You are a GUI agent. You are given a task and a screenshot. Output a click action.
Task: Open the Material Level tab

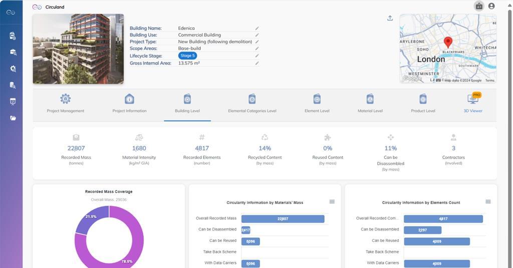point(370,104)
